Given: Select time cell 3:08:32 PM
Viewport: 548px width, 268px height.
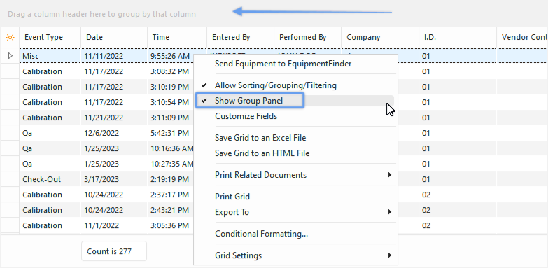Looking at the screenshot, I should [x=171, y=71].
